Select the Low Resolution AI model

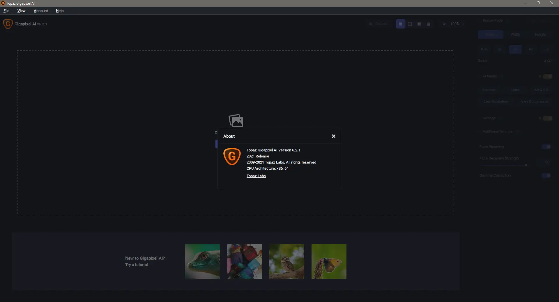(496, 102)
